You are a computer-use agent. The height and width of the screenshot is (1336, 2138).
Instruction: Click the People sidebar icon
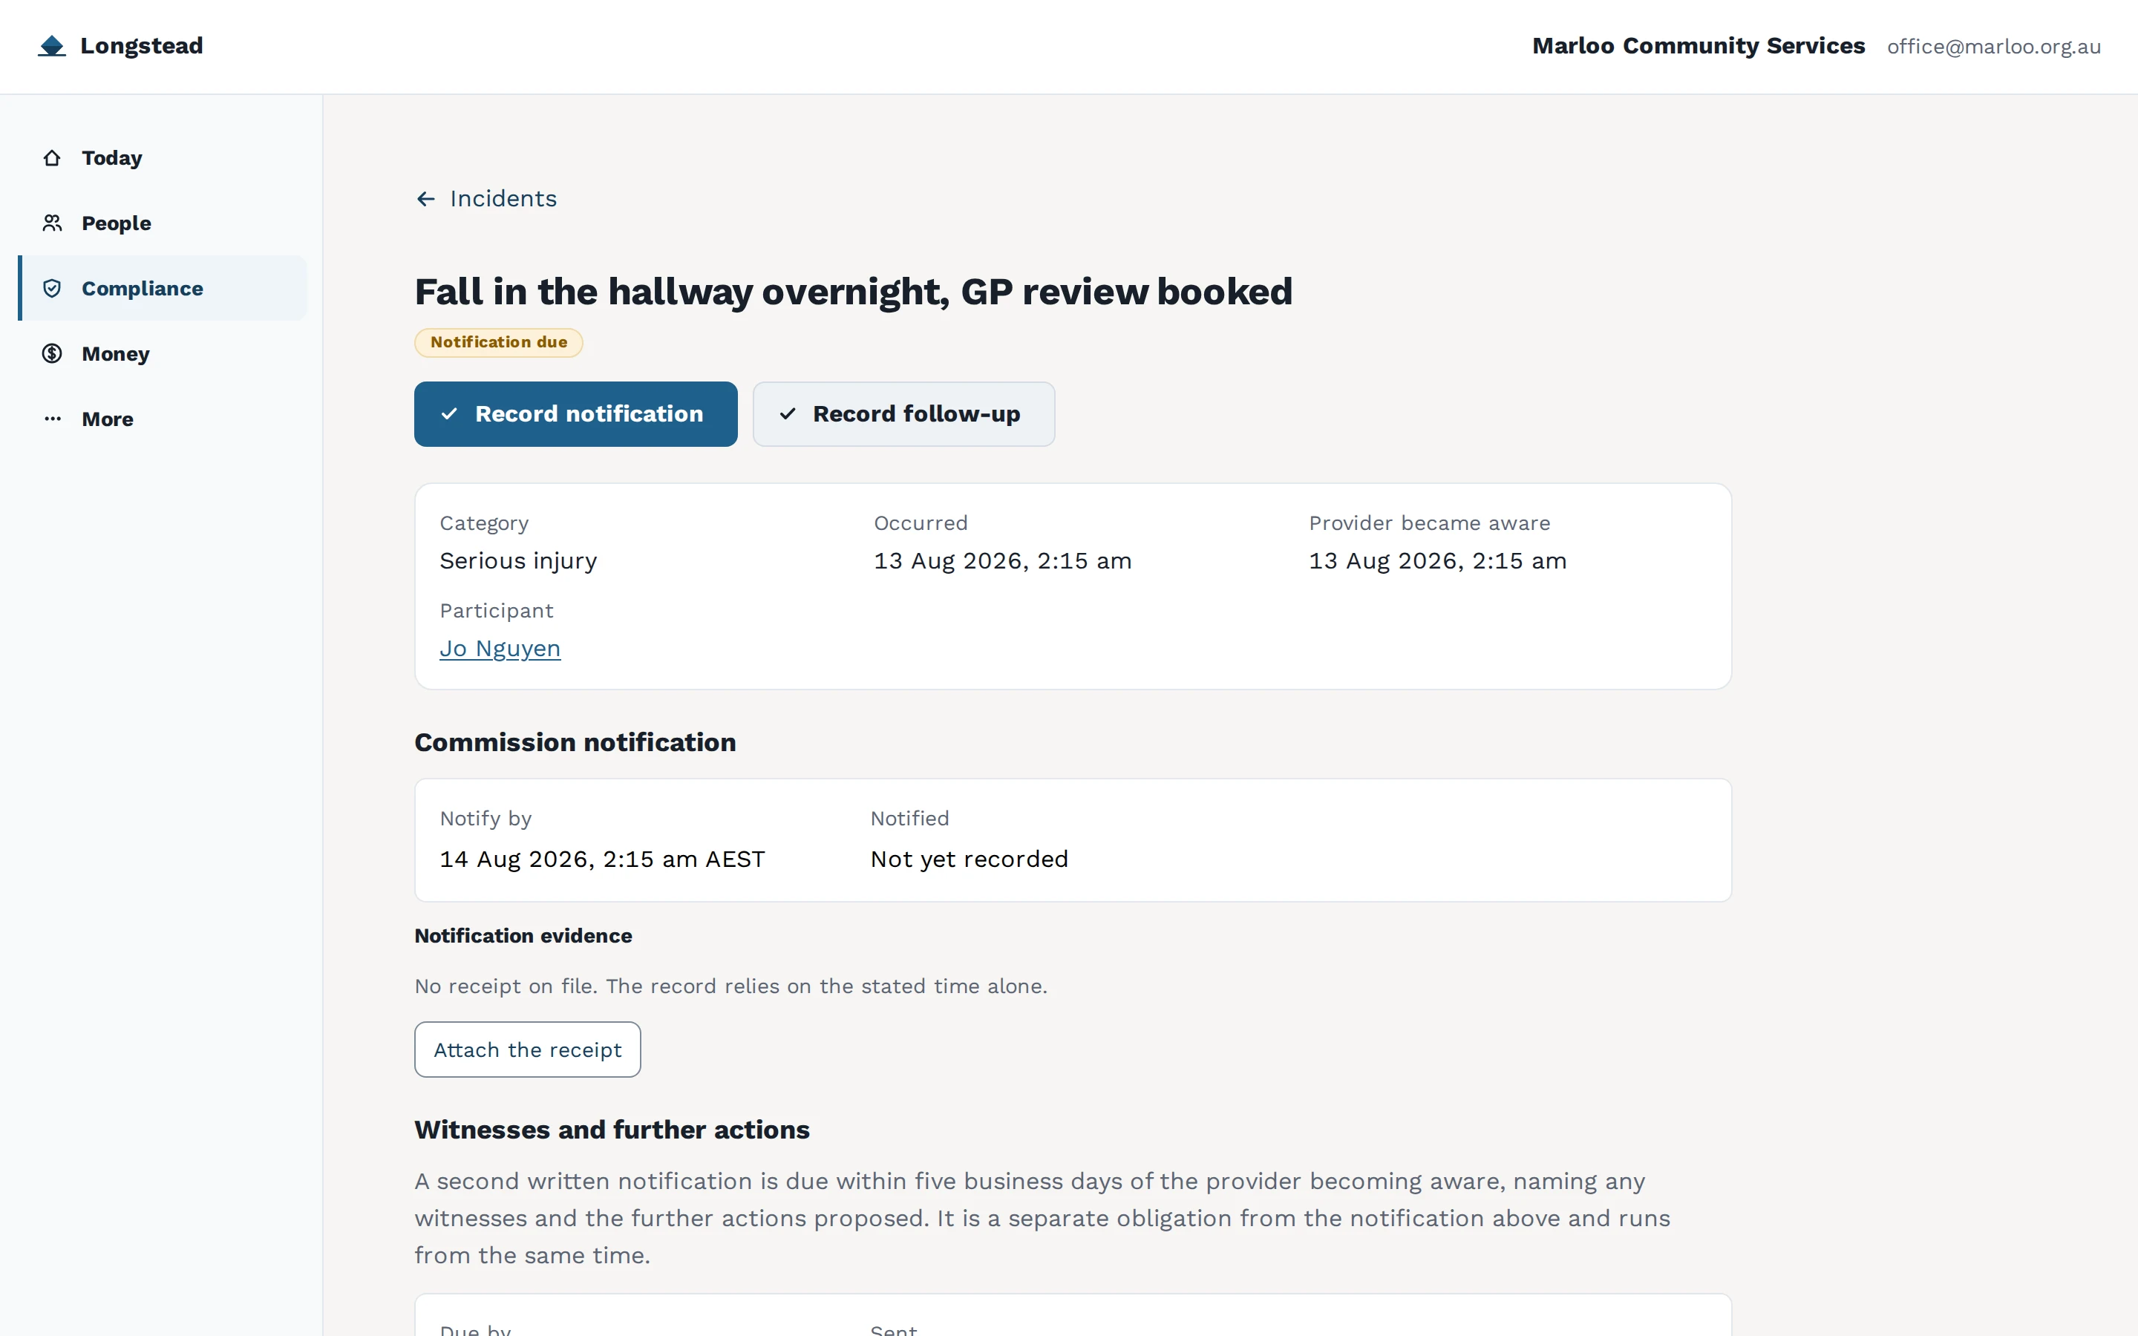point(52,223)
